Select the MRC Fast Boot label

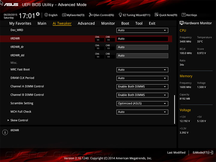tap(20, 69)
